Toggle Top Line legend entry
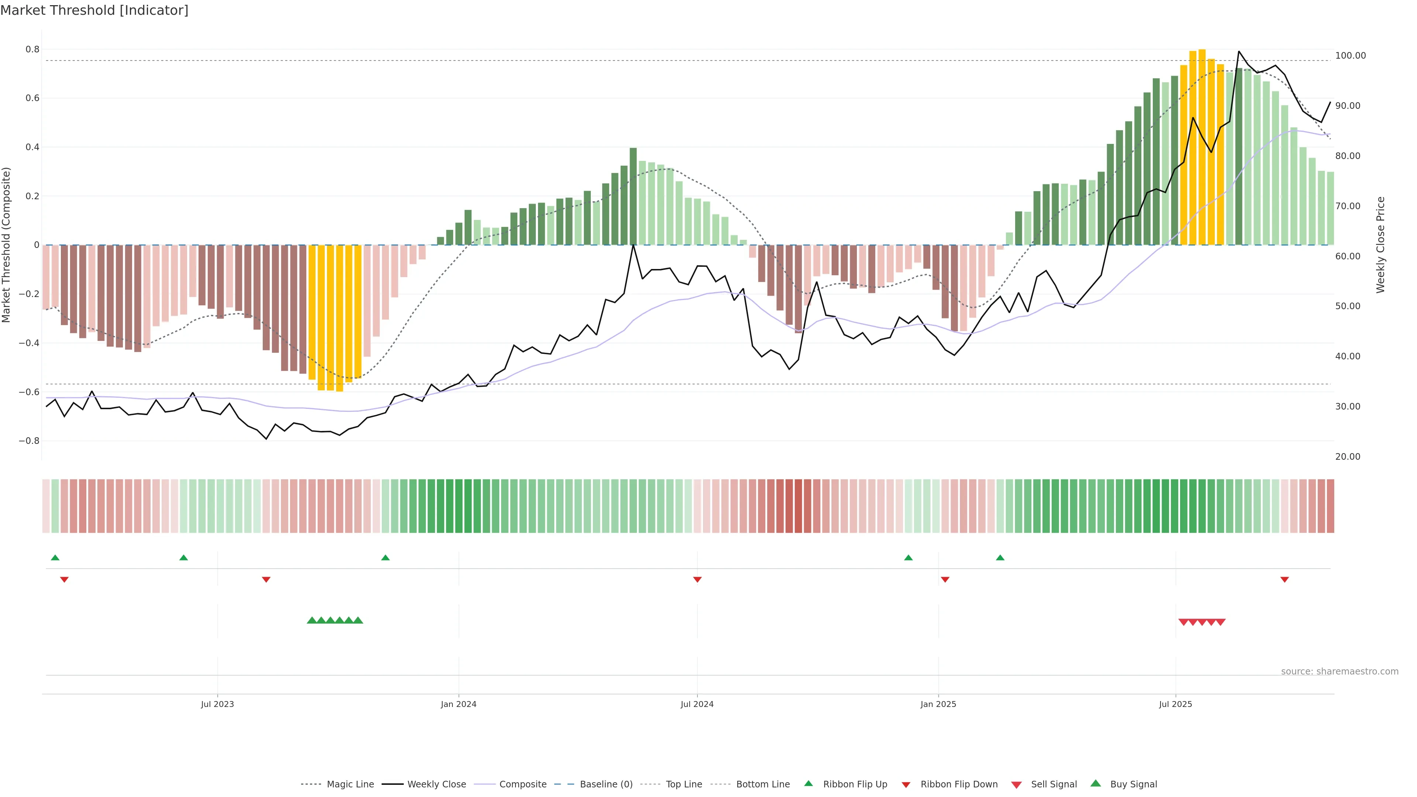The height and width of the screenshot is (797, 1417). [684, 784]
